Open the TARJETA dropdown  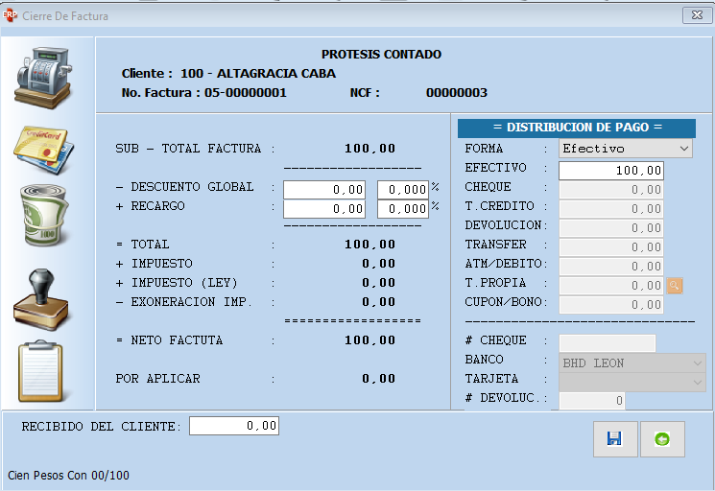click(695, 382)
